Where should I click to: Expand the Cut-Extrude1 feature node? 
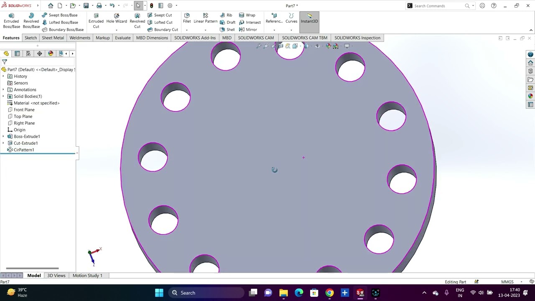point(3,143)
